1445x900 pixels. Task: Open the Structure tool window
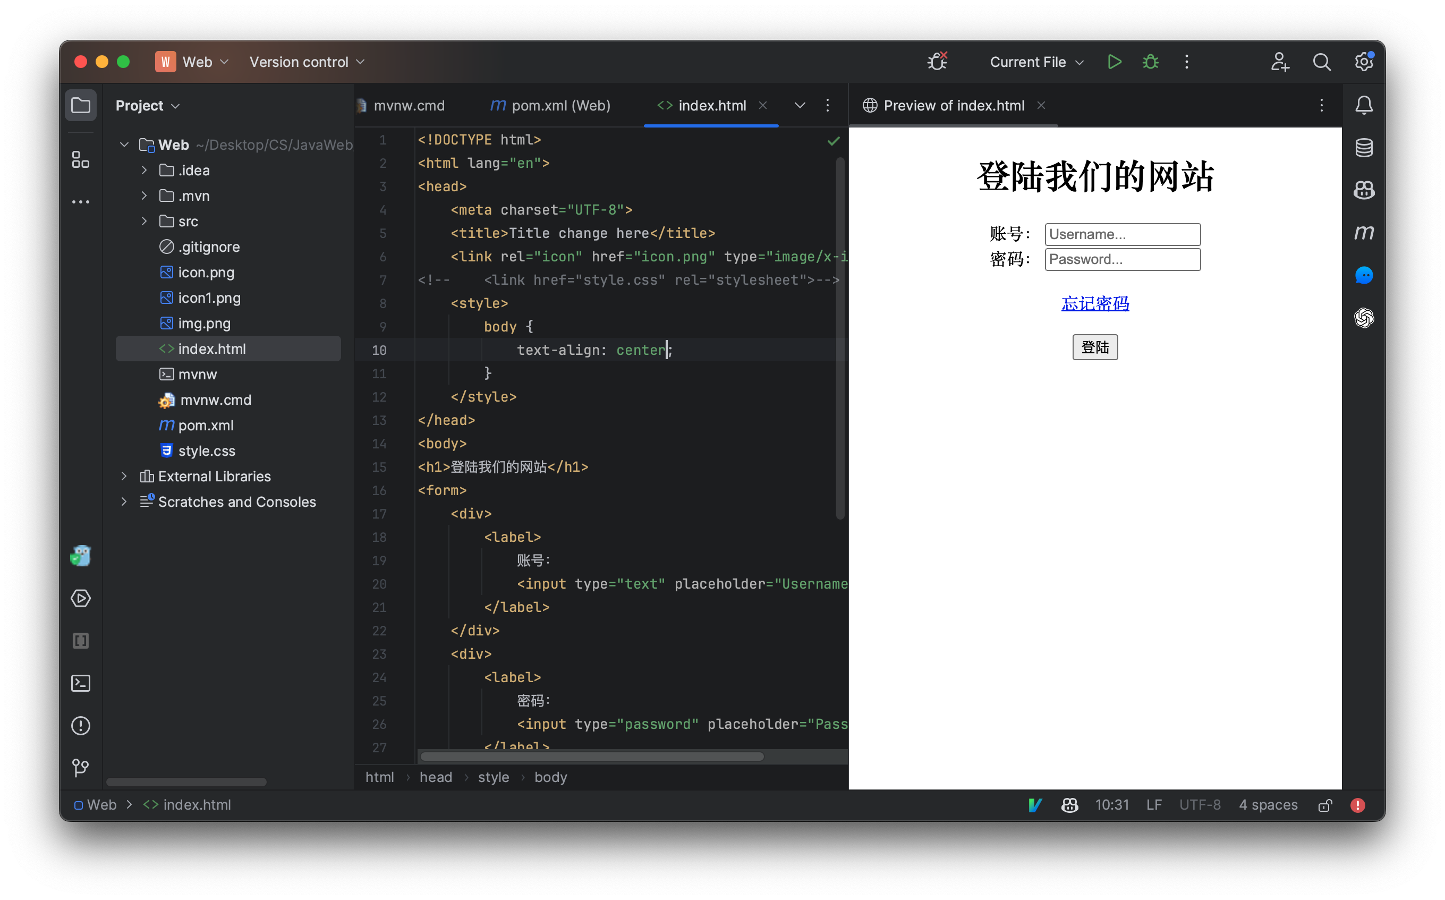click(x=80, y=159)
